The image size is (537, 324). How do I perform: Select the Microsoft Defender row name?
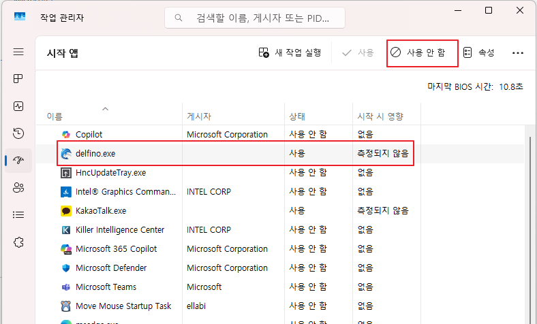pyautogui.click(x=111, y=268)
